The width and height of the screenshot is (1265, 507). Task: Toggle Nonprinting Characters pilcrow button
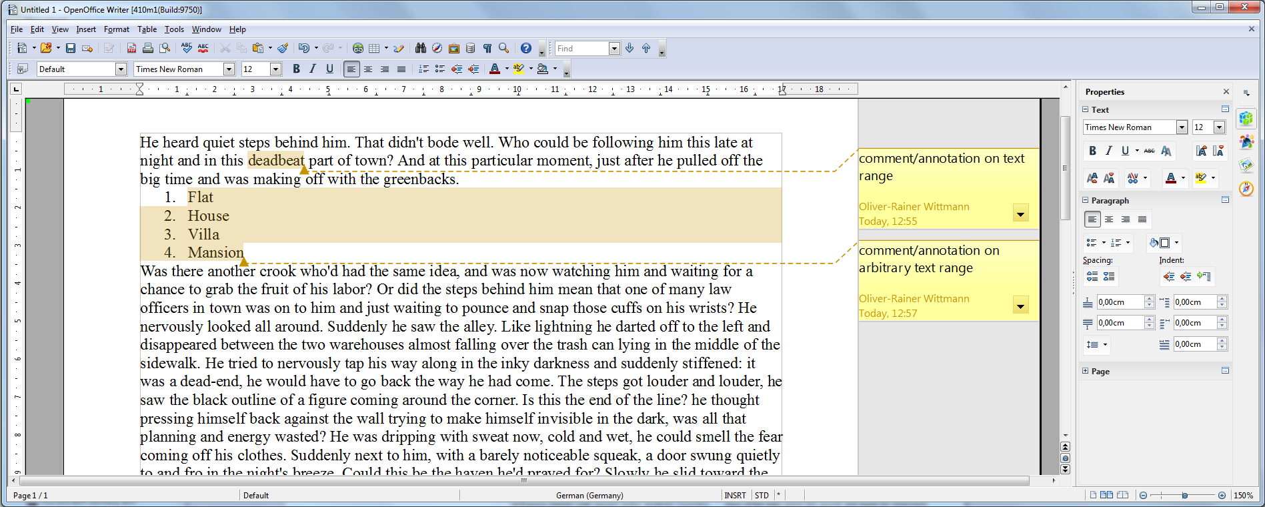[x=487, y=48]
